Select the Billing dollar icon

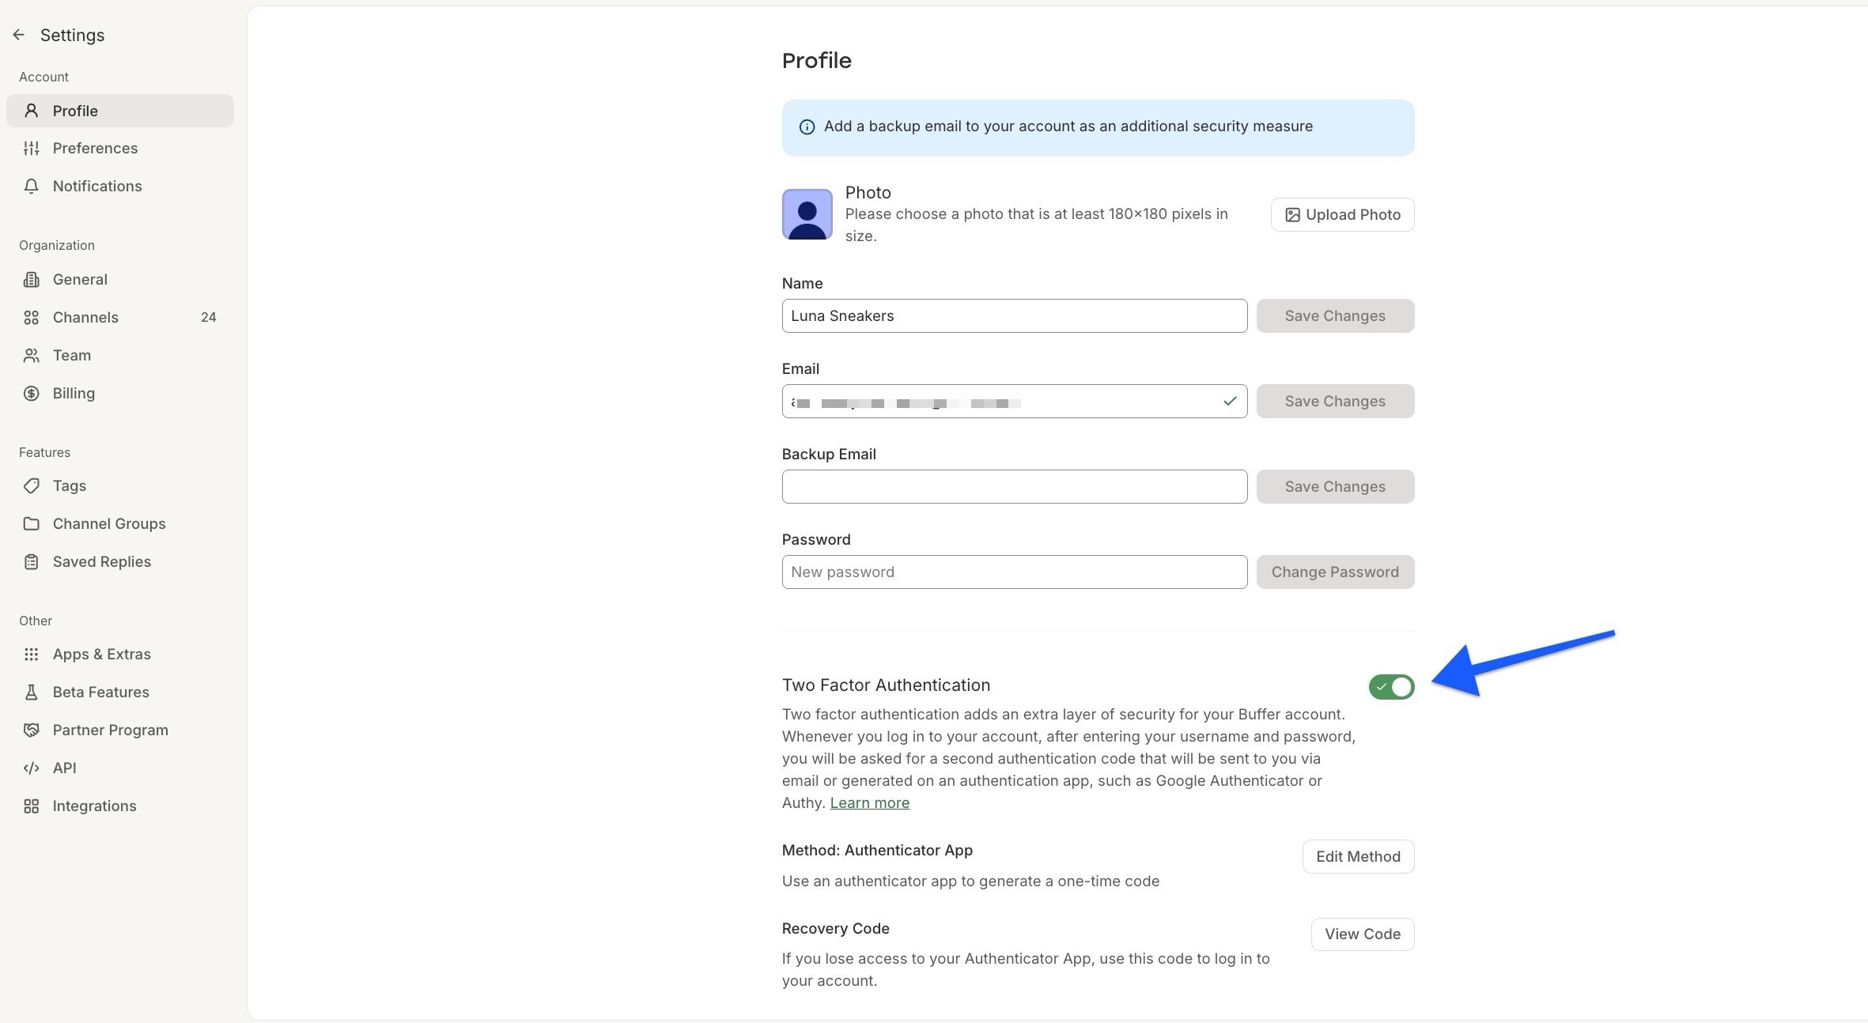[32, 393]
